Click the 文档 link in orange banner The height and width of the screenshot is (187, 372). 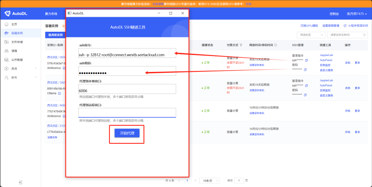pyautogui.click(x=248, y=4)
